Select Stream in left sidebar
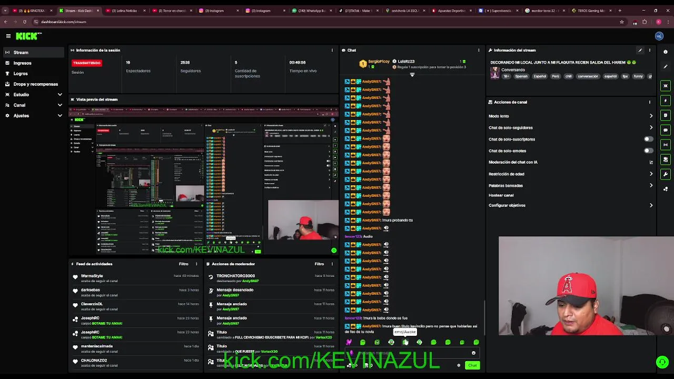674x379 pixels. tap(34, 52)
